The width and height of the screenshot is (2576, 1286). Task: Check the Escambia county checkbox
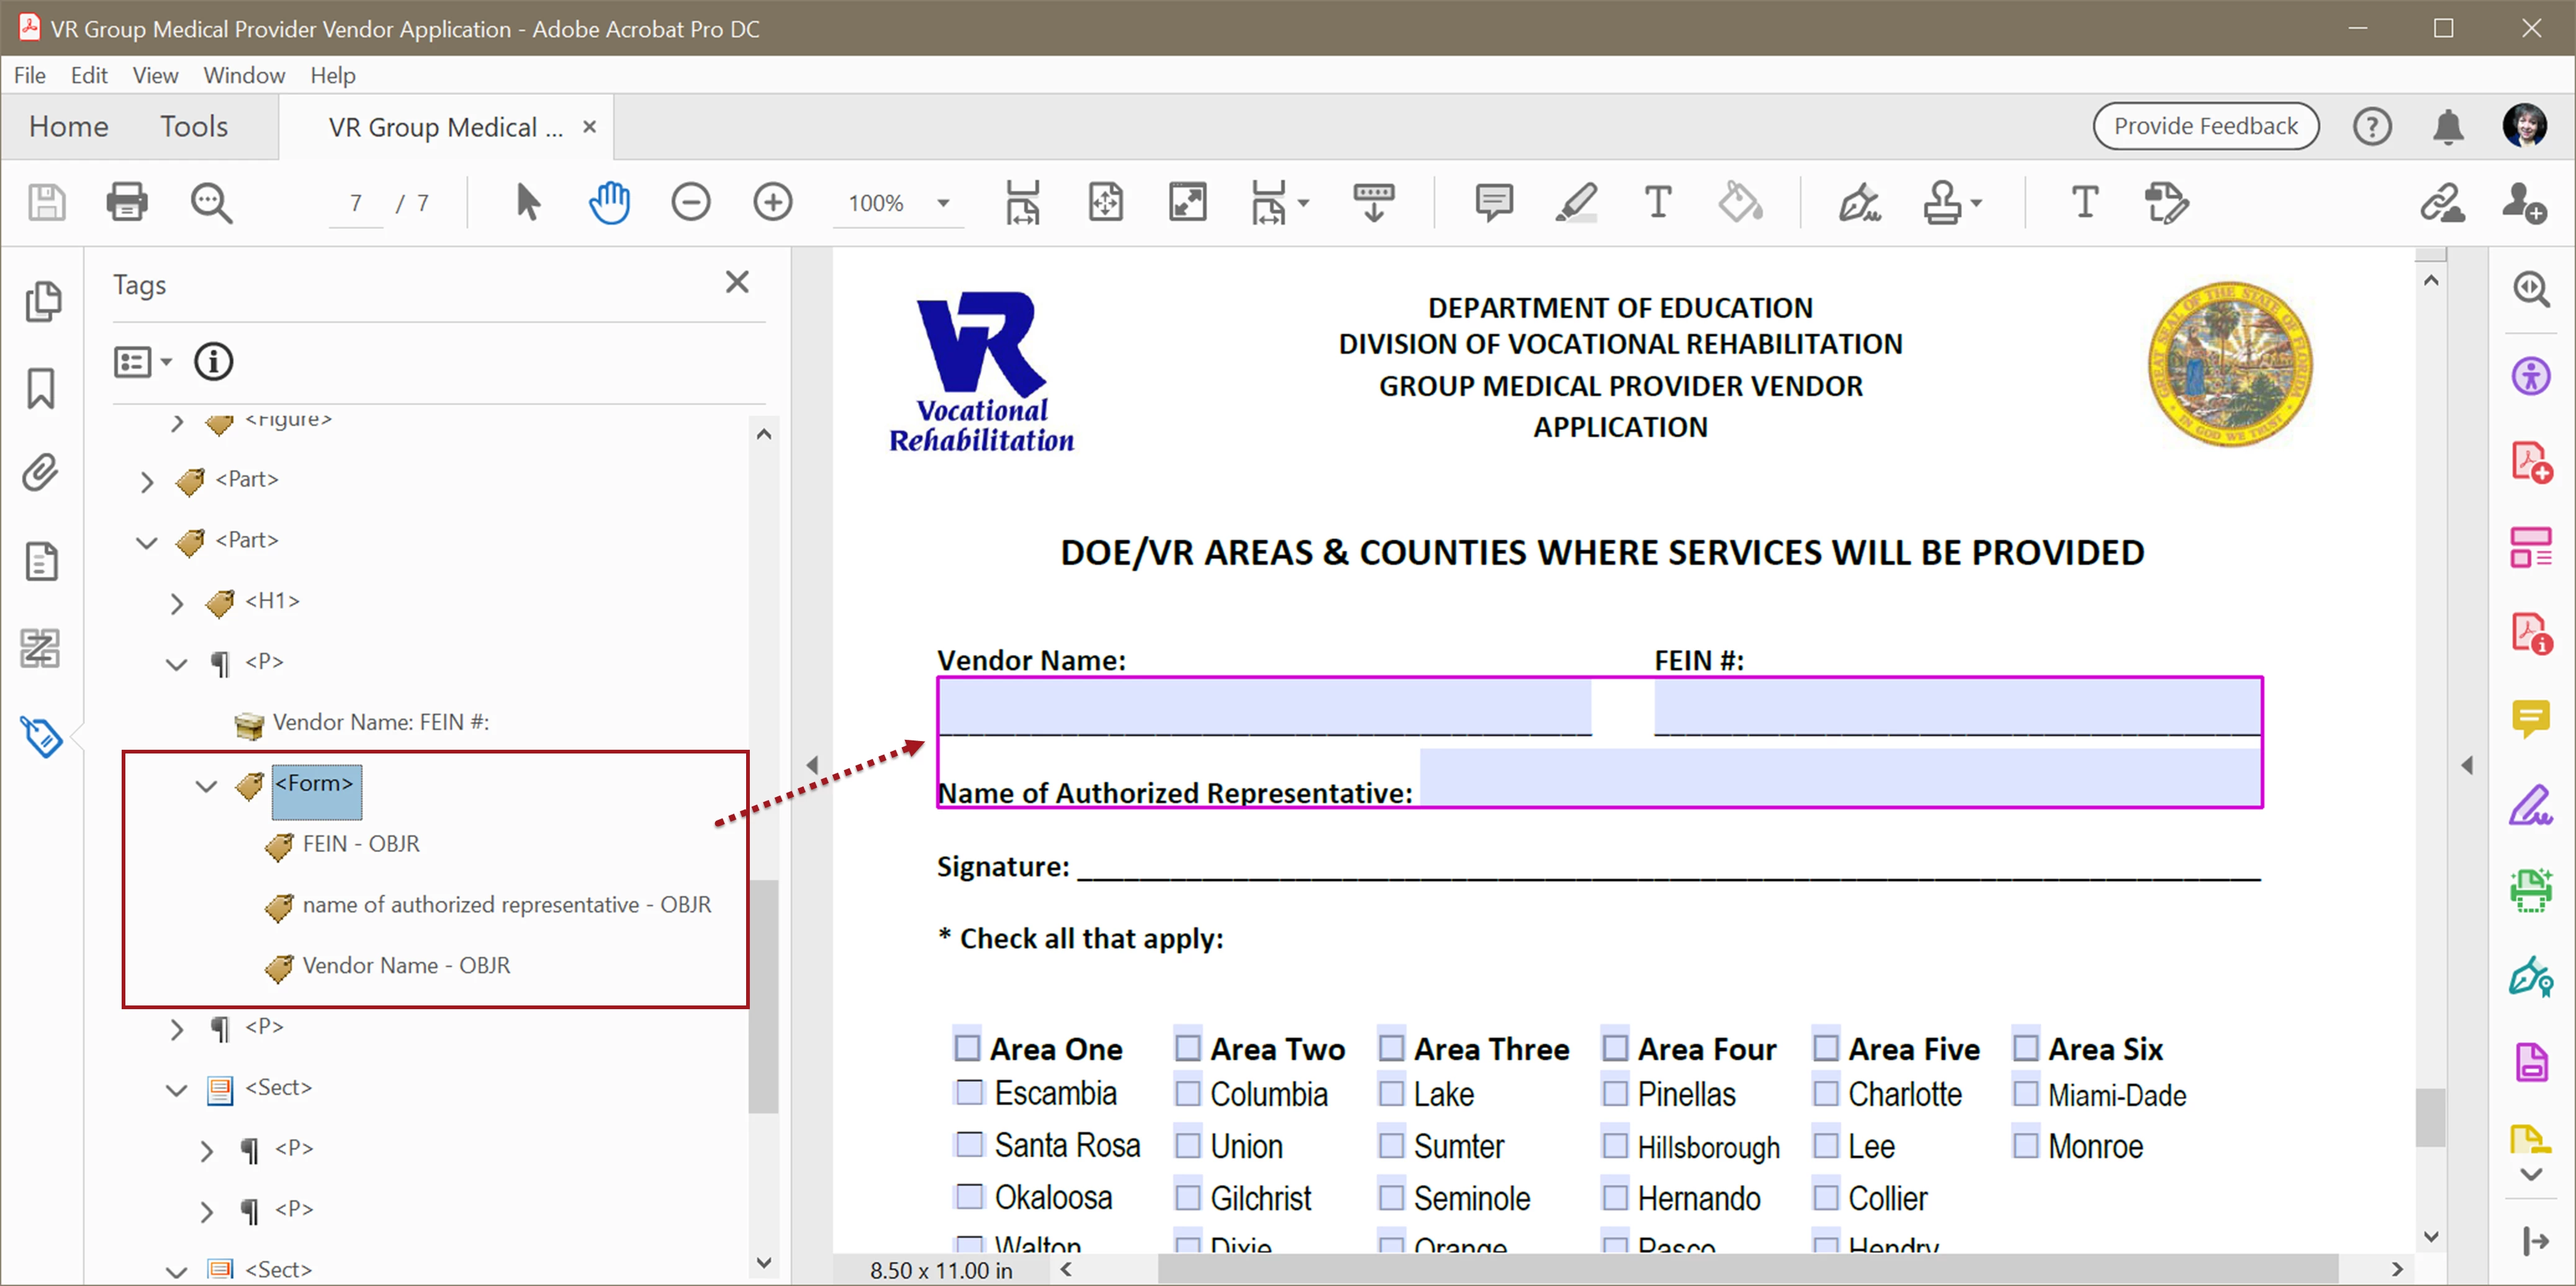968,1092
